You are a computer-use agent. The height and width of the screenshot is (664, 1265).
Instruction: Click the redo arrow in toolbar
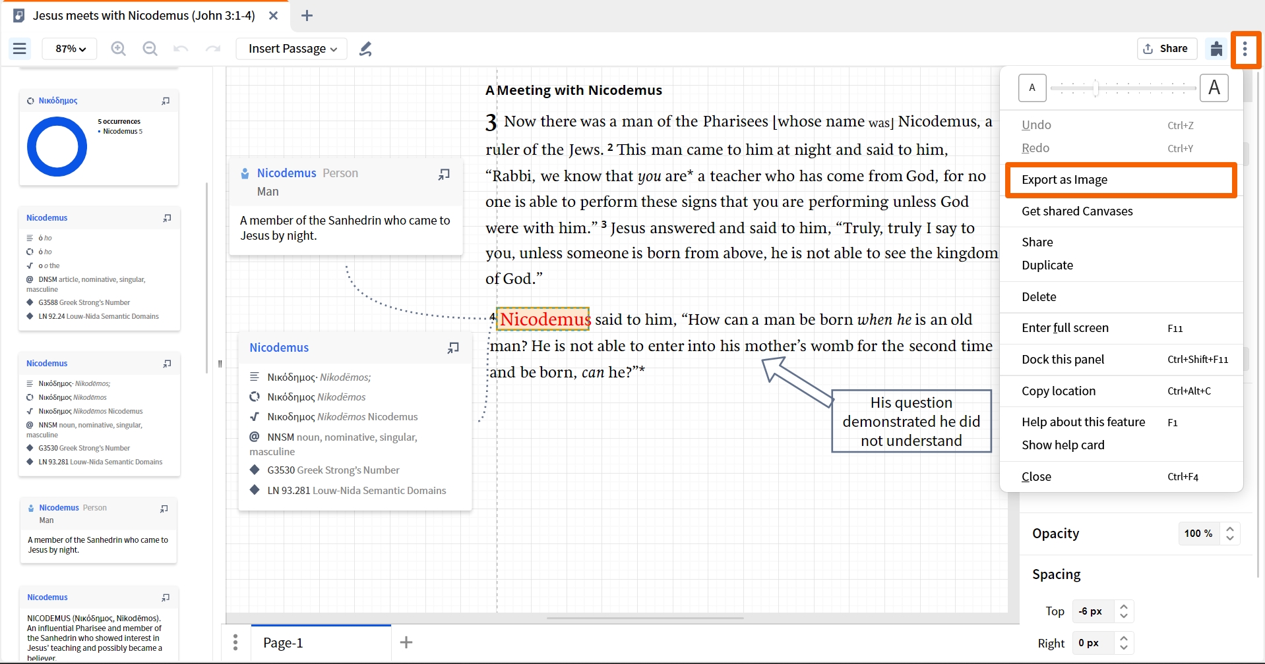point(212,49)
